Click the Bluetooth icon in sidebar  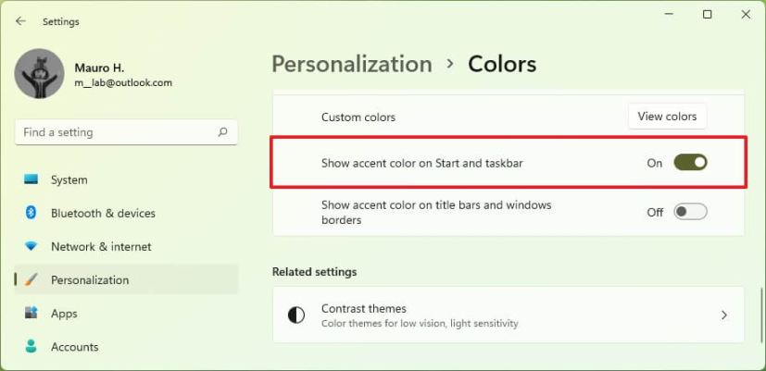point(31,213)
